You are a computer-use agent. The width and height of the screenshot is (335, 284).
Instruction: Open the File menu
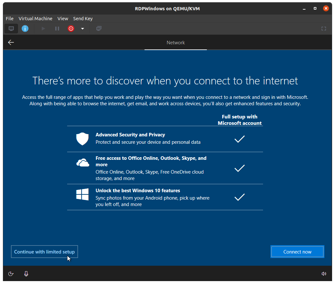tap(10, 19)
